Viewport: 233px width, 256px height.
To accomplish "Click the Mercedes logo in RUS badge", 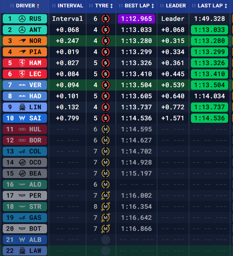I will tap(22, 19).
